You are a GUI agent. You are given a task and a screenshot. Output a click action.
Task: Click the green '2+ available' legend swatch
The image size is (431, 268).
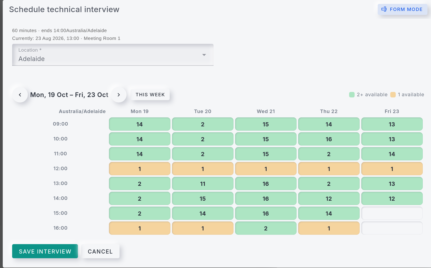pyautogui.click(x=352, y=95)
